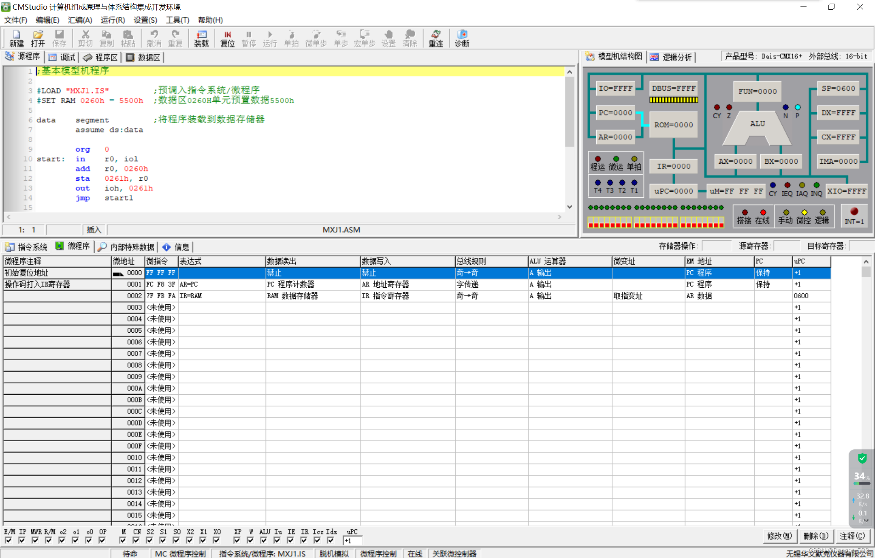Click the 微单步 (micro-step) toolbar icon

coord(316,38)
